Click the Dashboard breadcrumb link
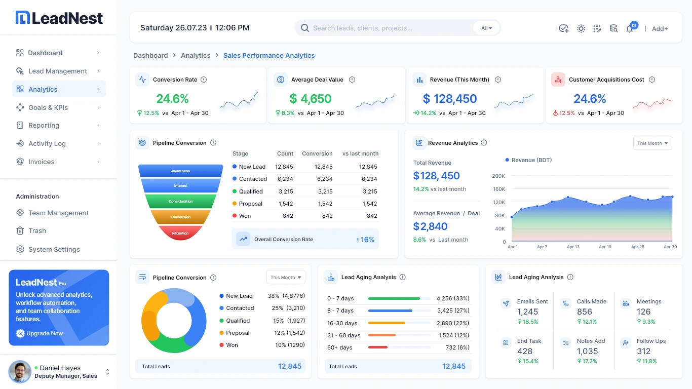692x389 pixels. coord(150,55)
